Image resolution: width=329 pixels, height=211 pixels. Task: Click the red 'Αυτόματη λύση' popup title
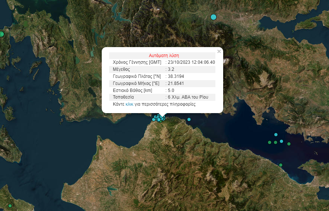pyautogui.click(x=162, y=55)
